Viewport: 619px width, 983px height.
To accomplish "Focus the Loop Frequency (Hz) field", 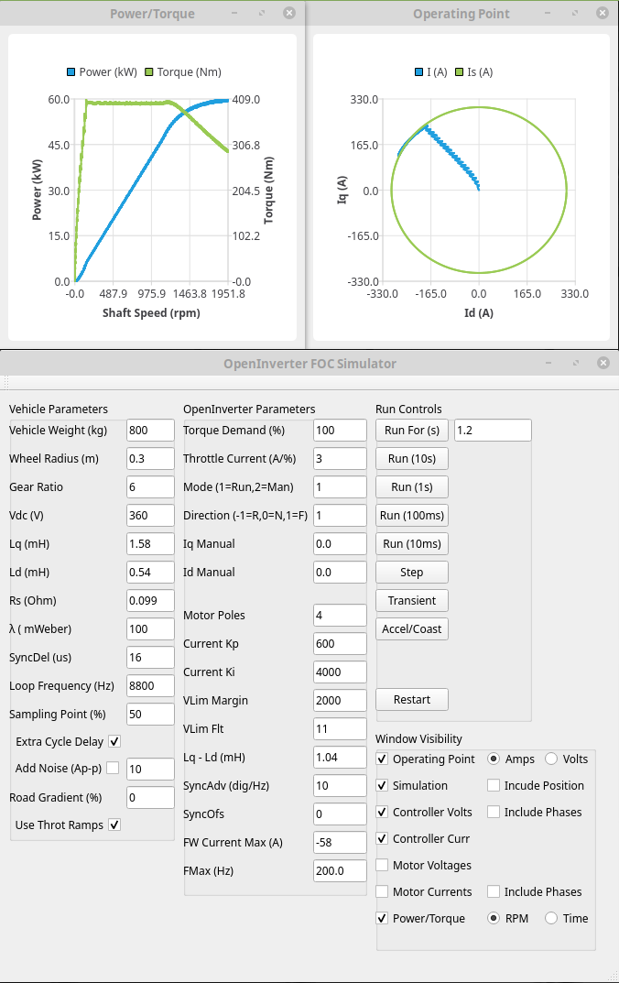I will [150, 686].
